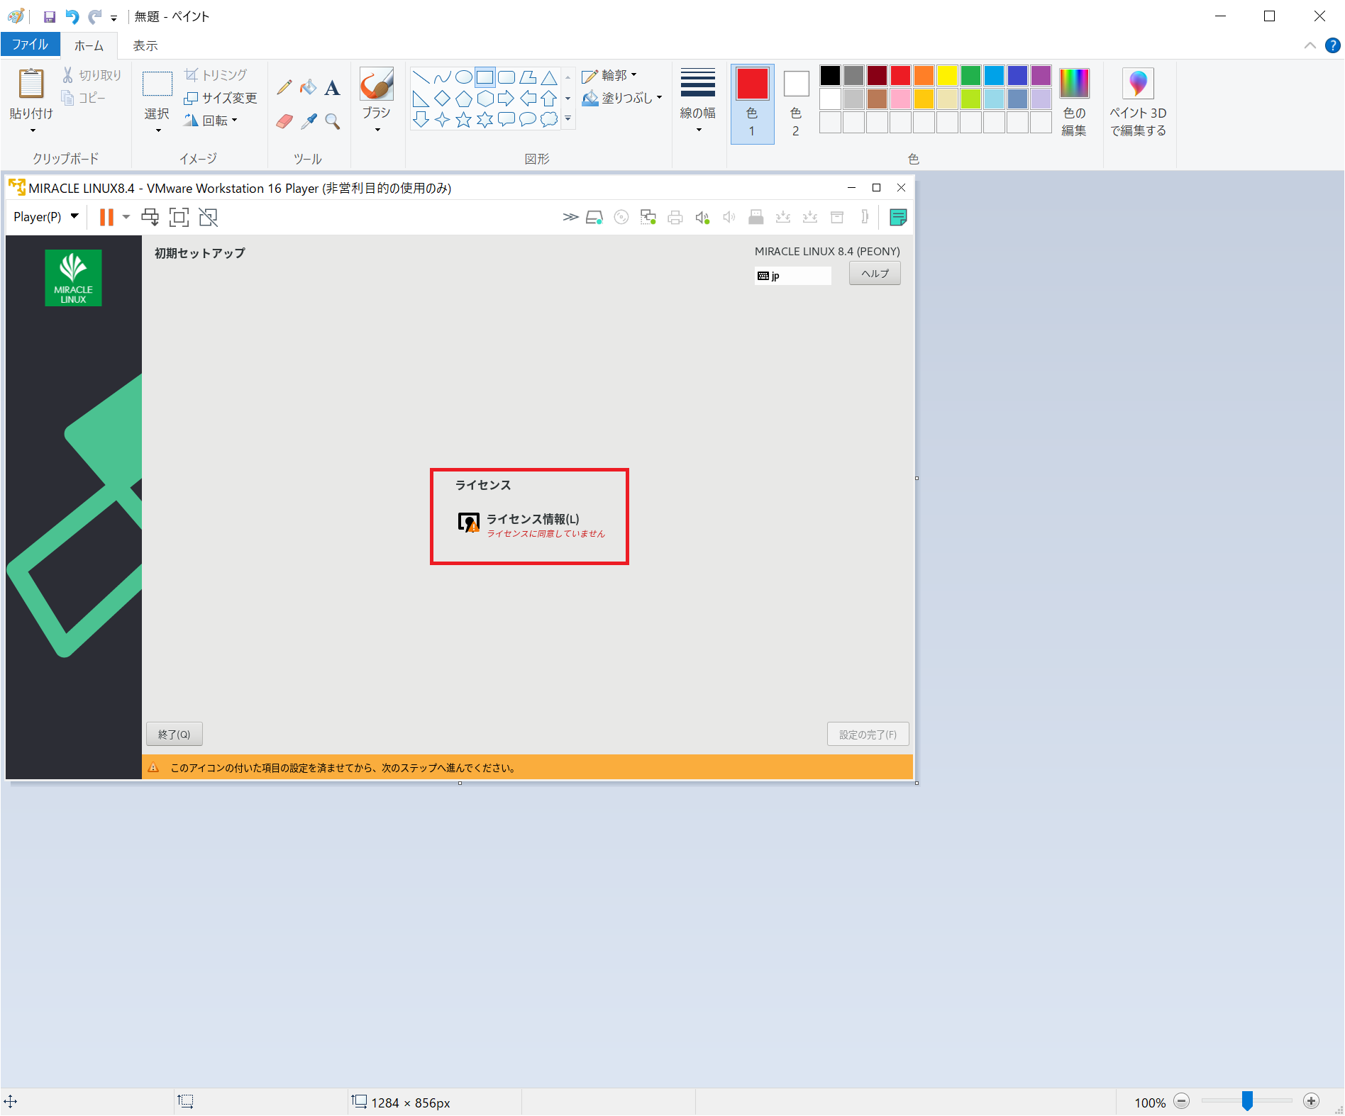The width and height of the screenshot is (1345, 1116).
Task: Click the Copy (コピー) command
Action: 83,98
